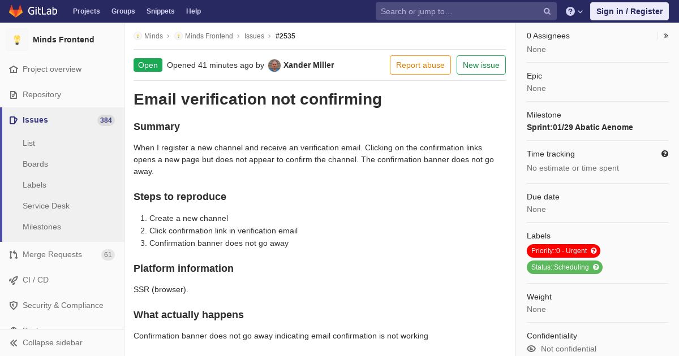Click Collapse sidebar at bottom left
Viewport: 679px width, 356px height.
coord(52,342)
